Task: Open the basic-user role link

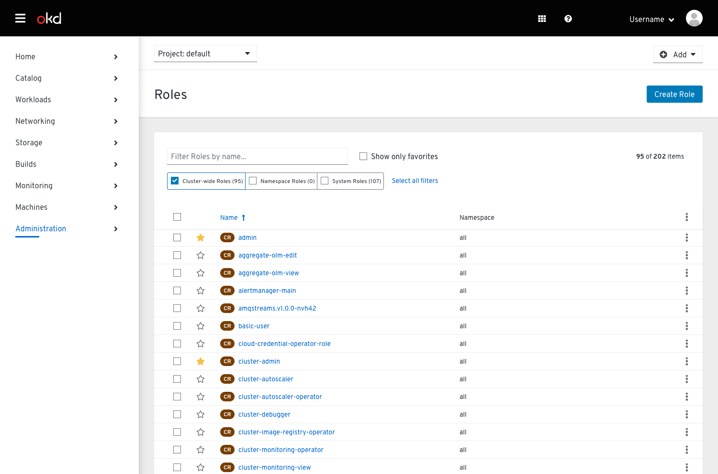Action: (x=254, y=326)
